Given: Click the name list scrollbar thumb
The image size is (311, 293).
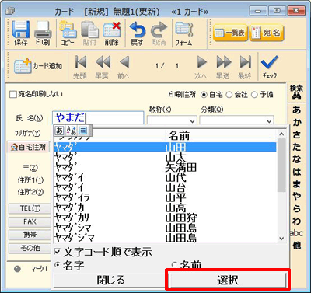Looking at the screenshot, I should coord(281,166).
